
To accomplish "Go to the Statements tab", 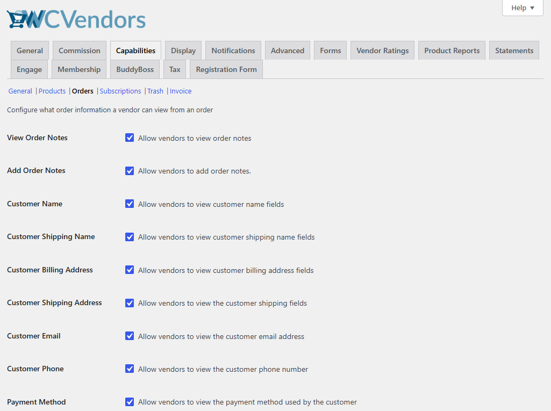I will [x=514, y=51].
